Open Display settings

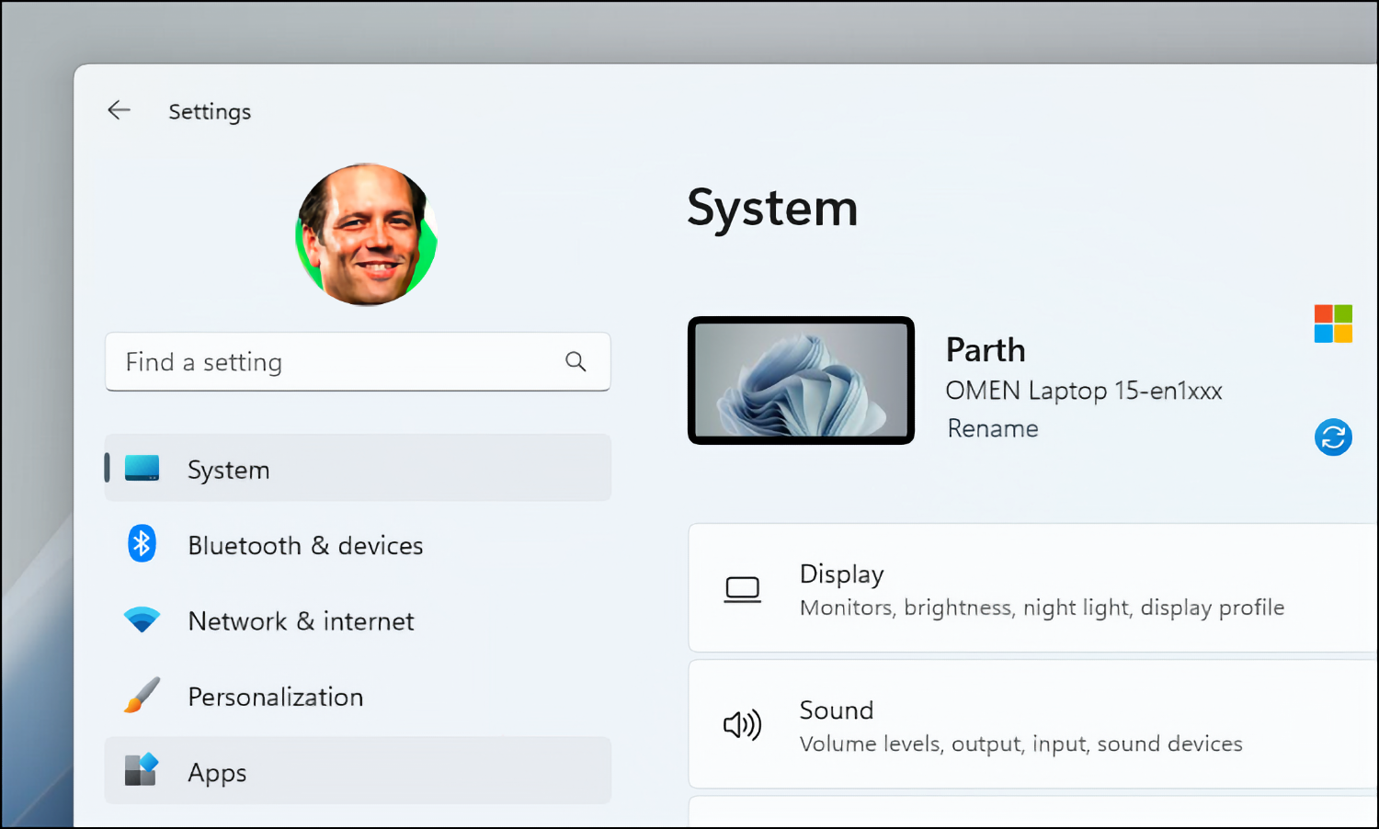click(x=1030, y=588)
